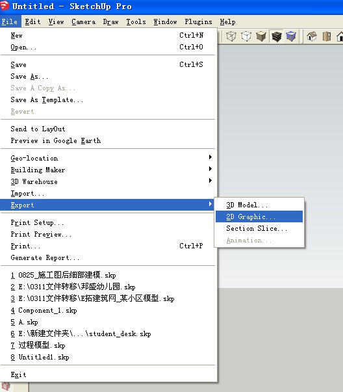Click the brown door-shaped view icon

[327, 36]
